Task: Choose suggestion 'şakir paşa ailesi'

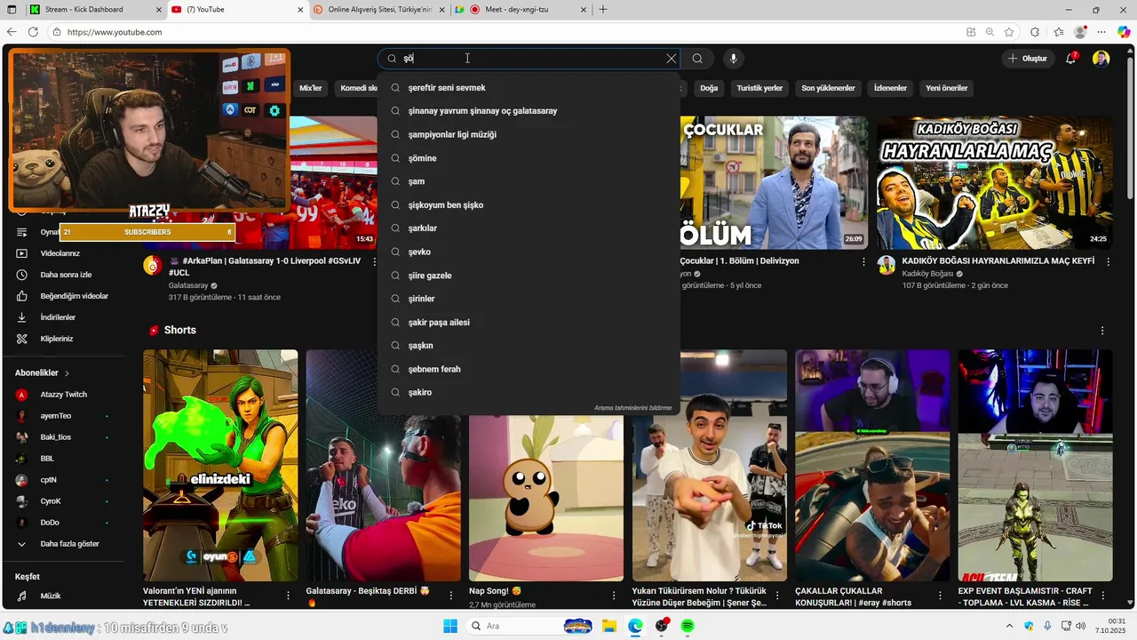Action: [529, 323]
